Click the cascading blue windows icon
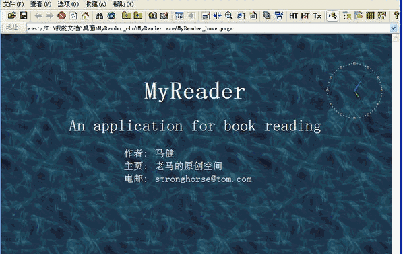 click(x=279, y=16)
